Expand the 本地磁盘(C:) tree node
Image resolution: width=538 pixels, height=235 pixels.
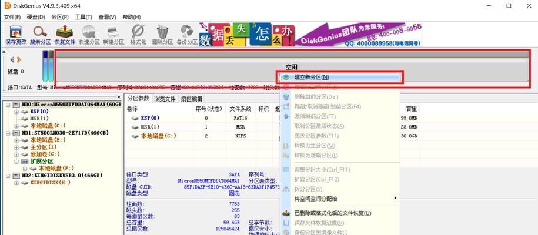(x=16, y=126)
